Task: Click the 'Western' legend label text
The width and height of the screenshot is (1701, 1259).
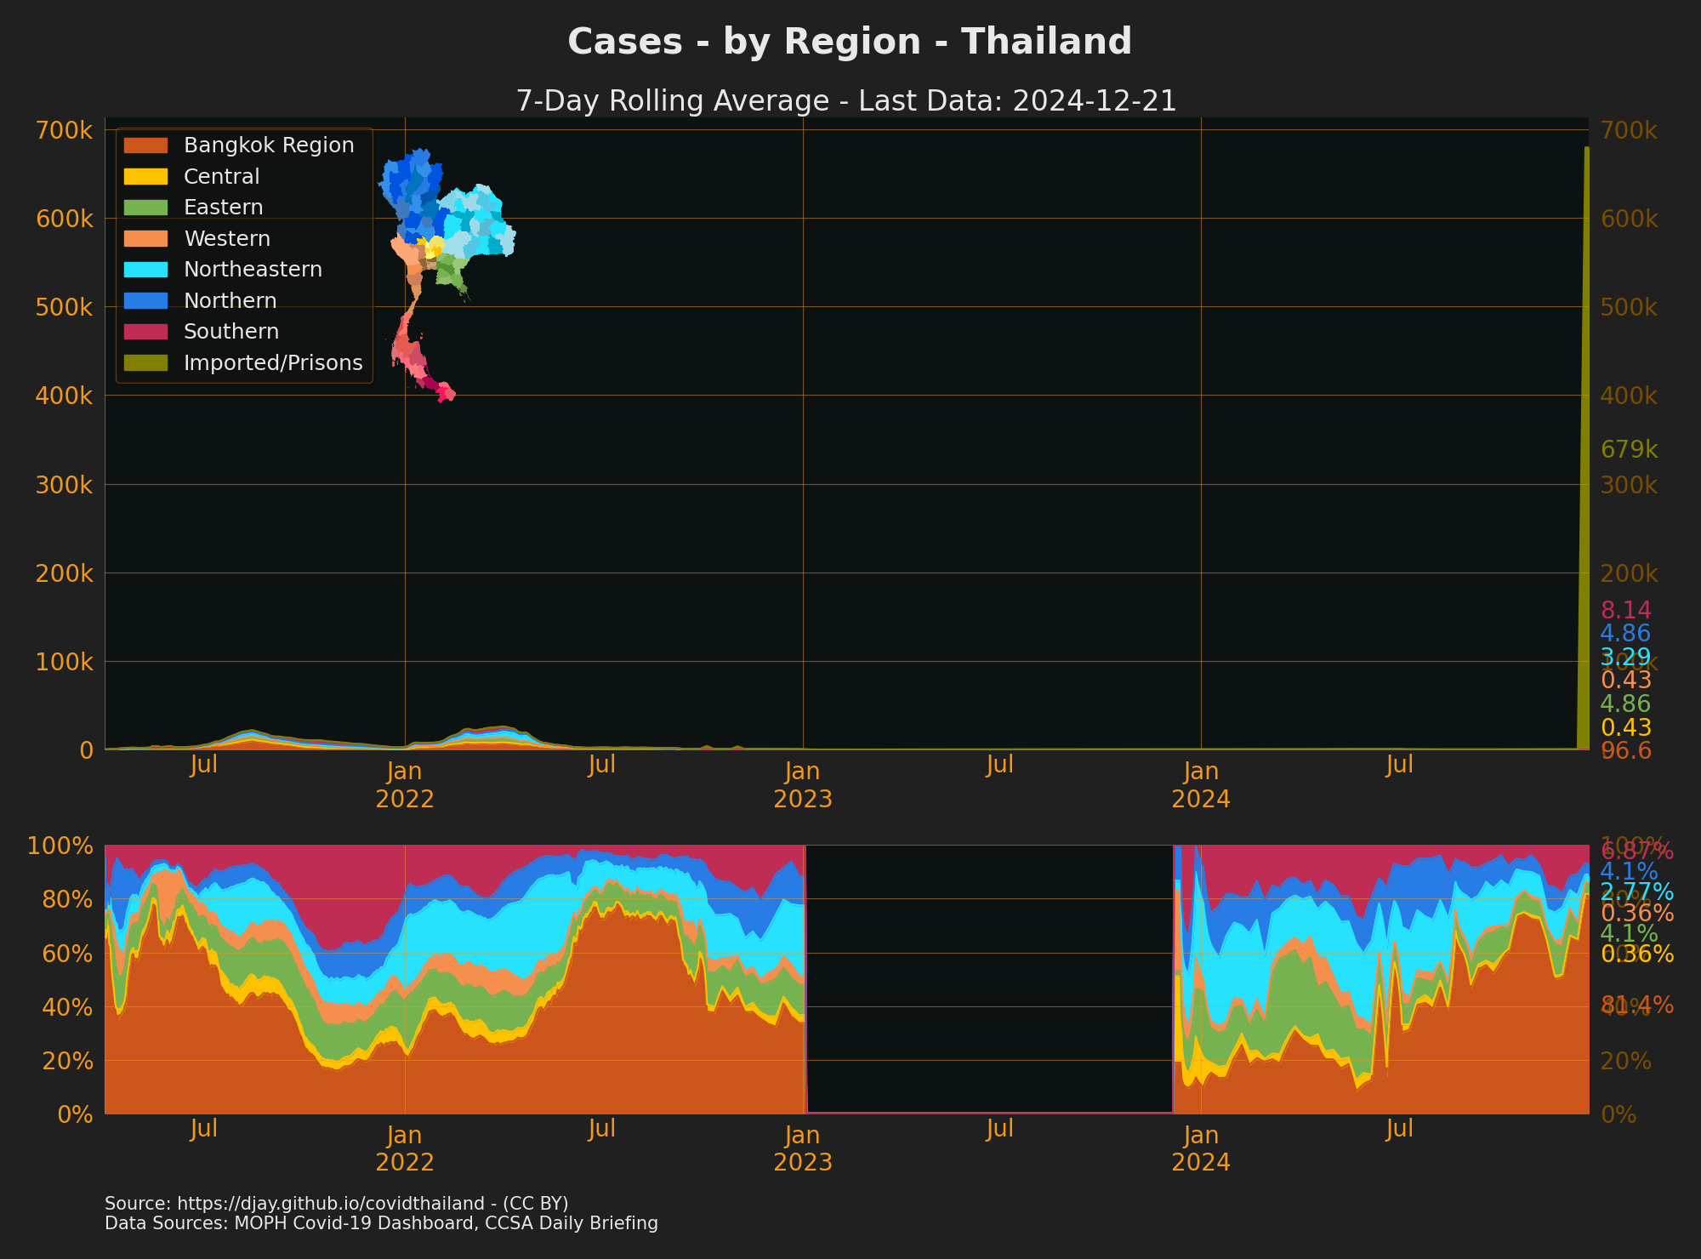Action: tap(227, 239)
